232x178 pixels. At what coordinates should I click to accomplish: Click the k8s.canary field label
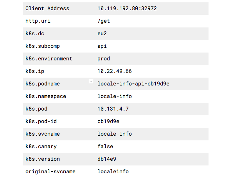[41, 147]
